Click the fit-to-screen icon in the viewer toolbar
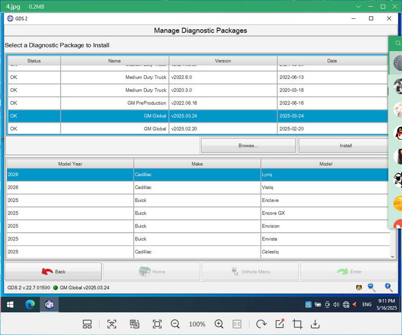402x335 pixels. pyautogui.click(x=157, y=324)
